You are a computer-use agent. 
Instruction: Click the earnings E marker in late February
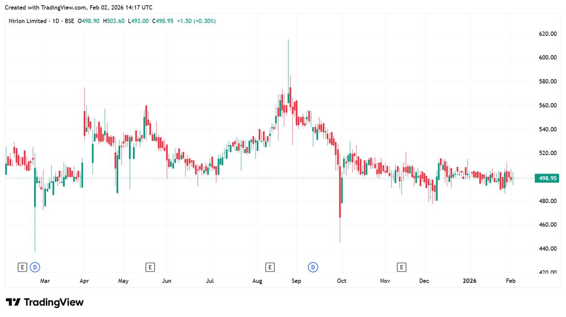22,267
